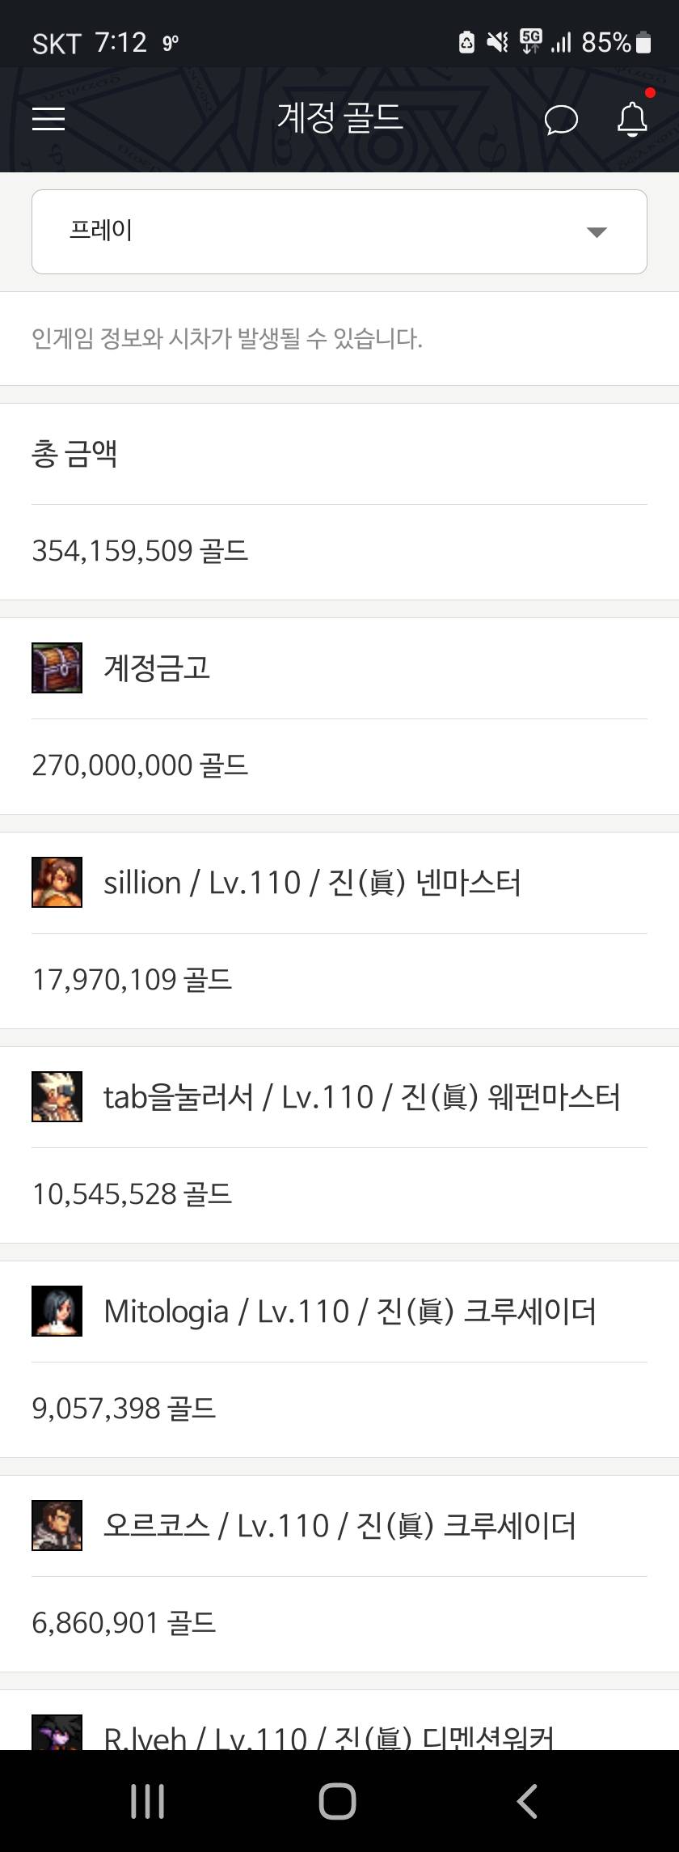Screen dimensions: 679x1852
Task: Expand the 프레이 server dropdown
Action: pyautogui.click(x=339, y=232)
